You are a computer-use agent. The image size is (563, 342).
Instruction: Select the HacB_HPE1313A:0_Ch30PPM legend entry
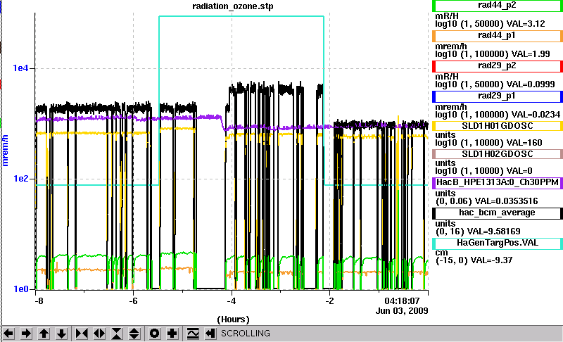point(498,182)
